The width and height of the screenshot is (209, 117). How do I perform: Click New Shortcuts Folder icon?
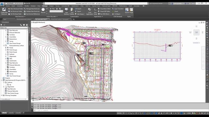coord(9,9)
